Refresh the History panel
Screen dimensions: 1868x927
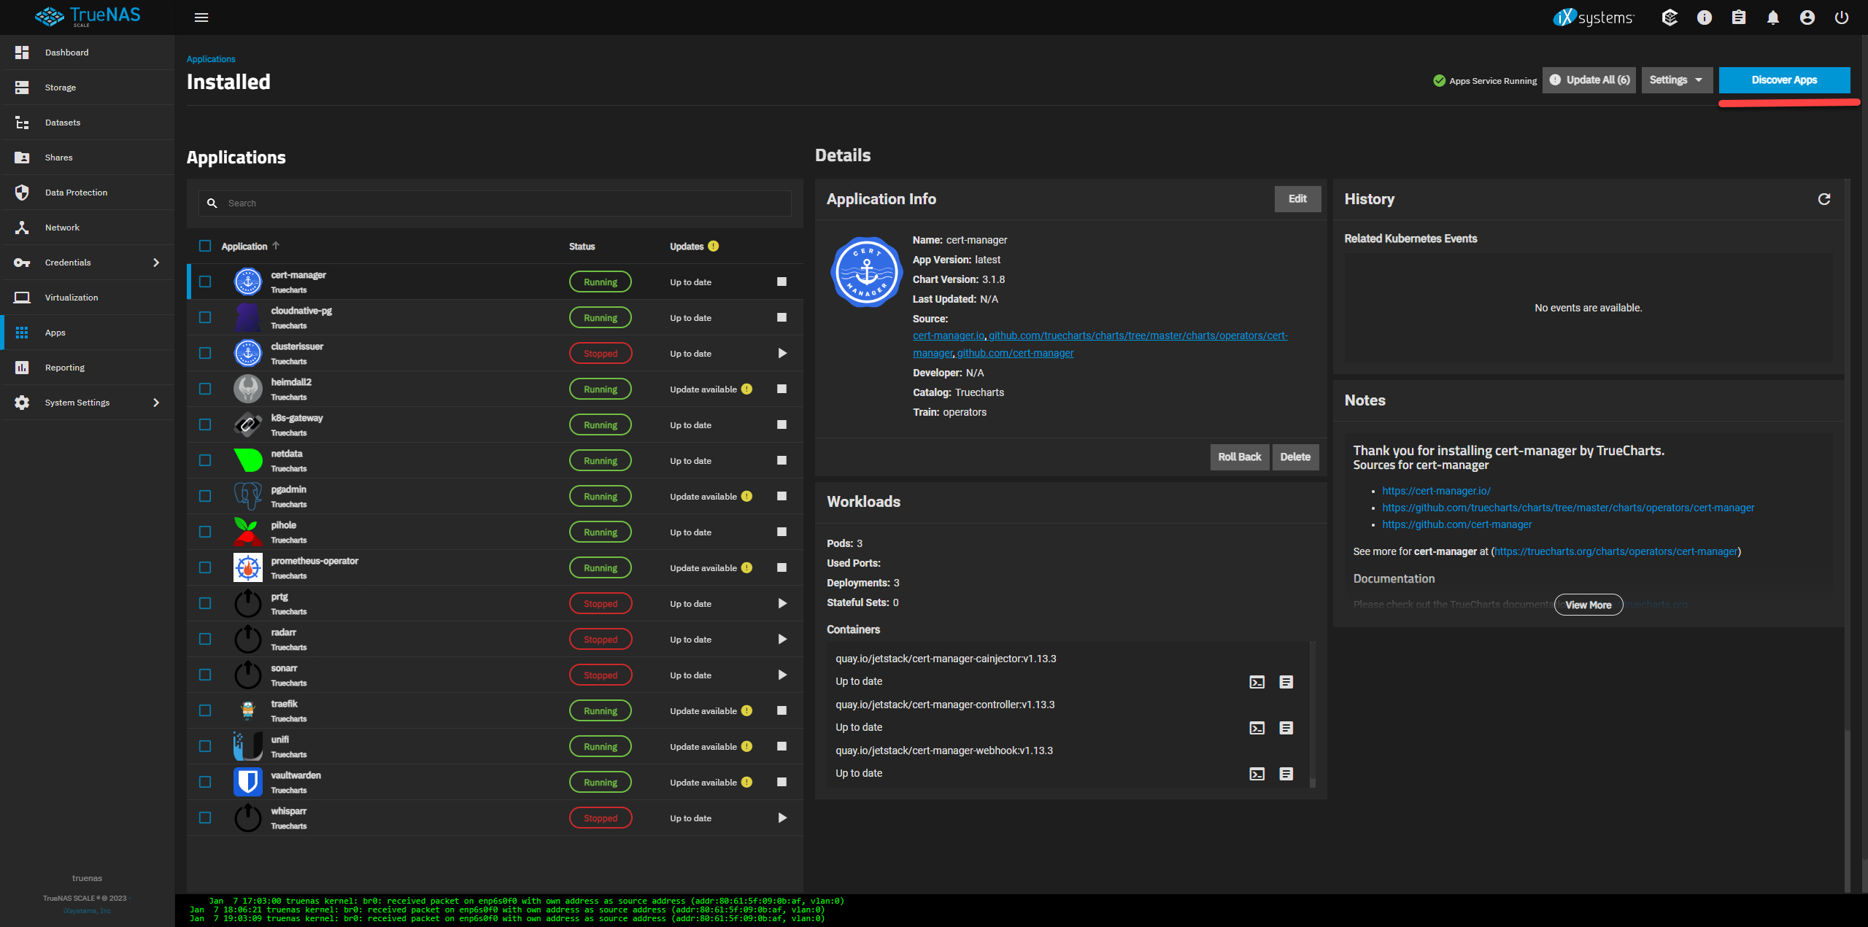(x=1824, y=199)
